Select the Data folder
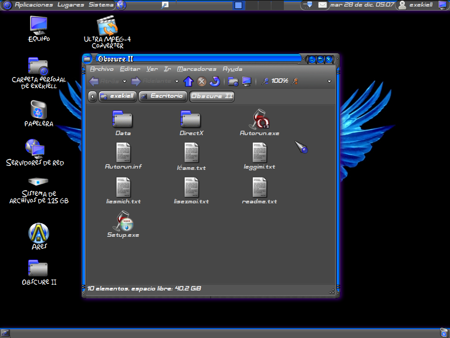Image resolution: width=450 pixels, height=338 pixels. tap(123, 123)
